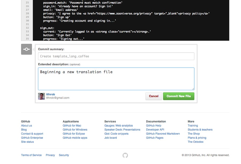Open the Training link under More
The width and height of the screenshot is (241, 164).
(x=193, y=126)
